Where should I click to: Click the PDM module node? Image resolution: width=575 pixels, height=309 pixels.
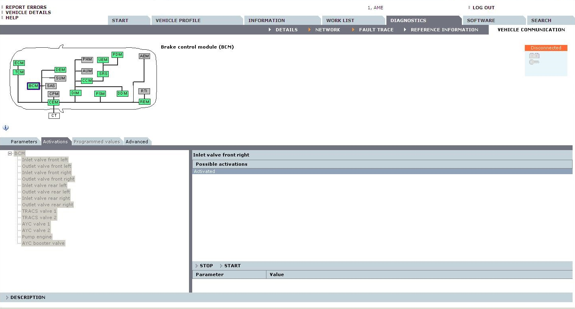click(117, 55)
